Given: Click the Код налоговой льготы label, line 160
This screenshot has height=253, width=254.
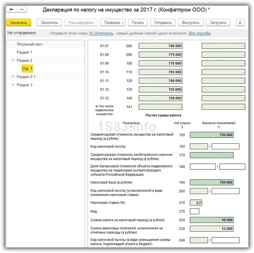Looking at the screenshot, I should point(108,147).
